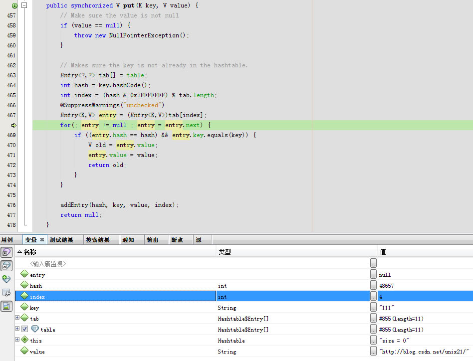
Task: Click the <输入新监视> new watch field
Action: (x=48, y=264)
